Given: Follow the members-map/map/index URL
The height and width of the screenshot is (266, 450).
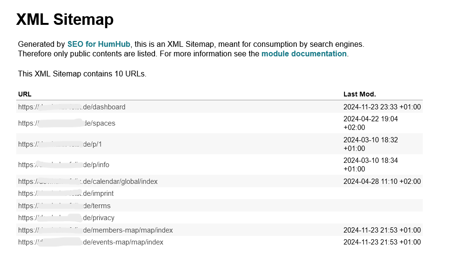Looking at the screenshot, I should click(95, 230).
